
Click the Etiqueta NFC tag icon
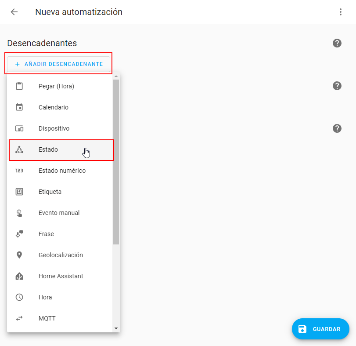click(19, 192)
